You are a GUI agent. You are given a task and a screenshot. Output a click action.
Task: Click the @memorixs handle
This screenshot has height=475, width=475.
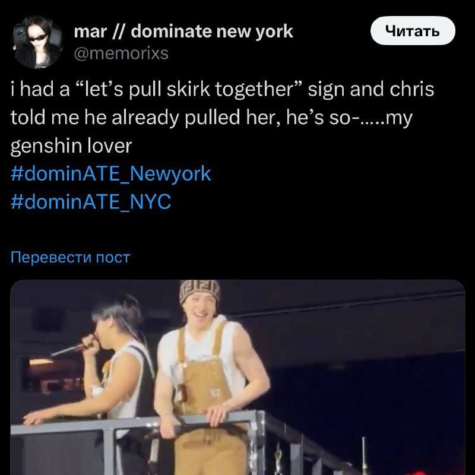[121, 53]
